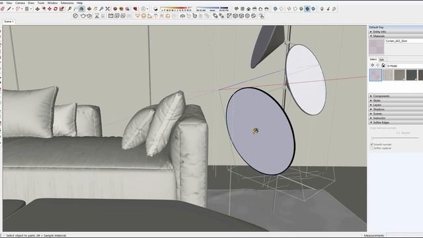Image resolution: width=423 pixels, height=238 pixels.
Task: Select the Eraser tool
Action: tap(3, 9)
